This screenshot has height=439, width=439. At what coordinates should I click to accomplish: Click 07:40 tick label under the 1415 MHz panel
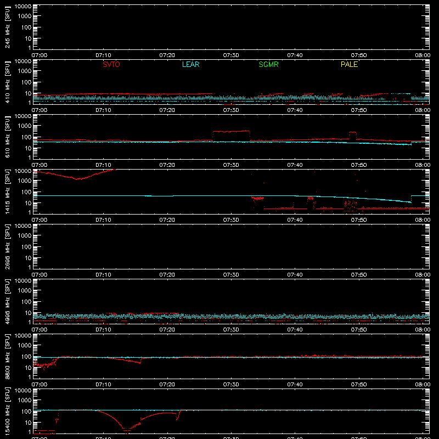[295, 220]
